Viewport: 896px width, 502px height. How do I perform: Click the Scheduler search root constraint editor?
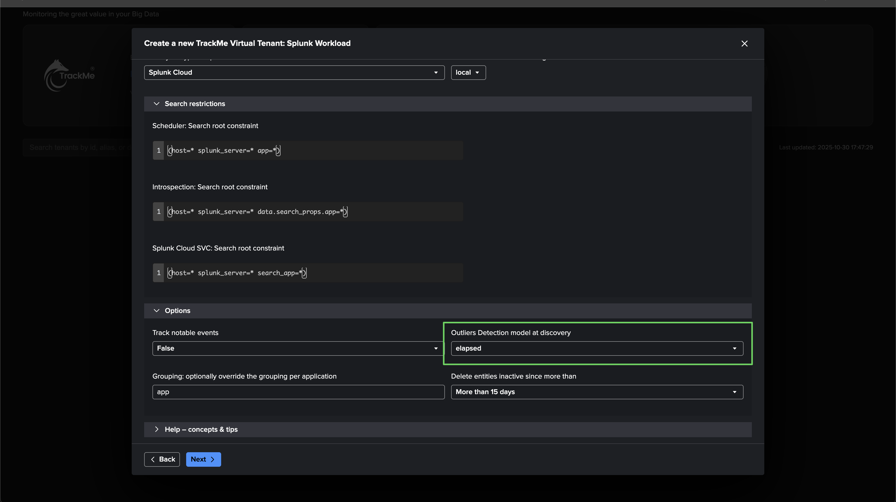point(313,150)
